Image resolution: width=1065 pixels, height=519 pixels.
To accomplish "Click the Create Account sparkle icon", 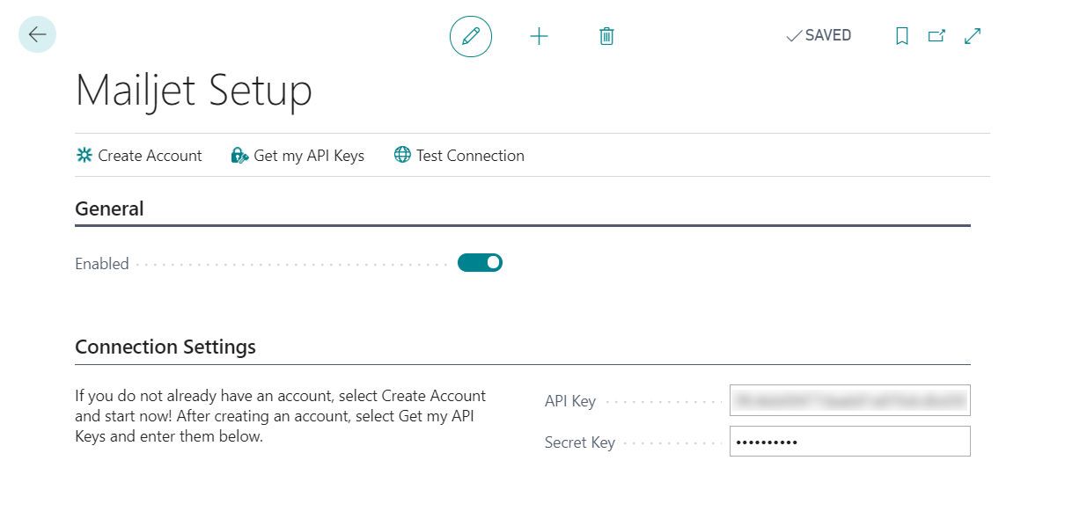I will click(84, 156).
